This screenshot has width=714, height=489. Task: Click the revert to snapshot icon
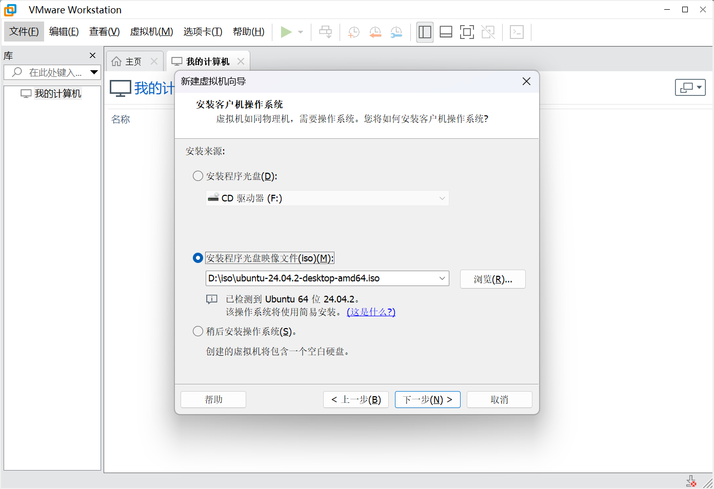[375, 32]
